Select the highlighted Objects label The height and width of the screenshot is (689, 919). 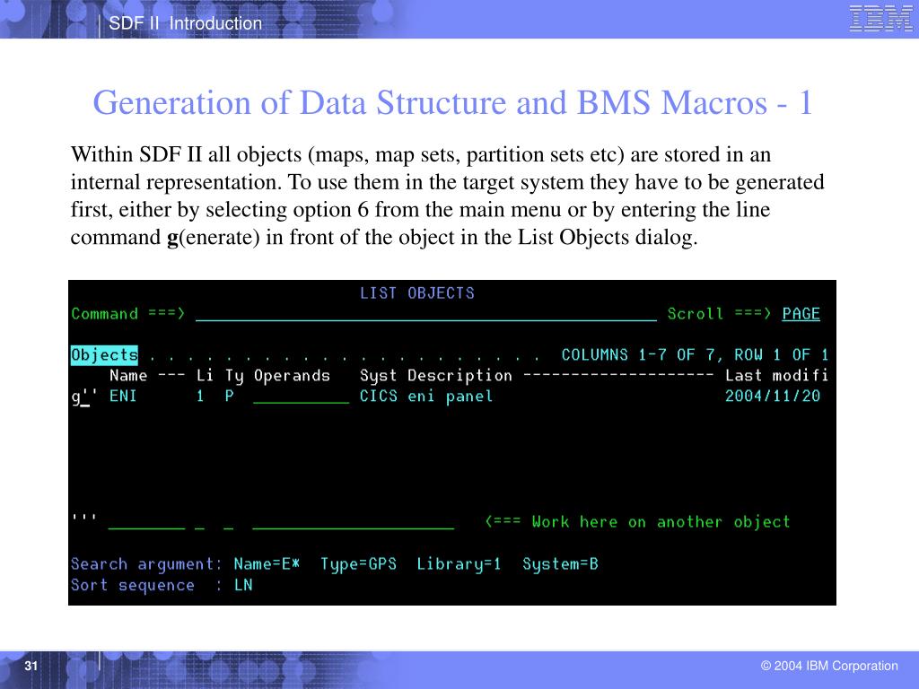(104, 355)
